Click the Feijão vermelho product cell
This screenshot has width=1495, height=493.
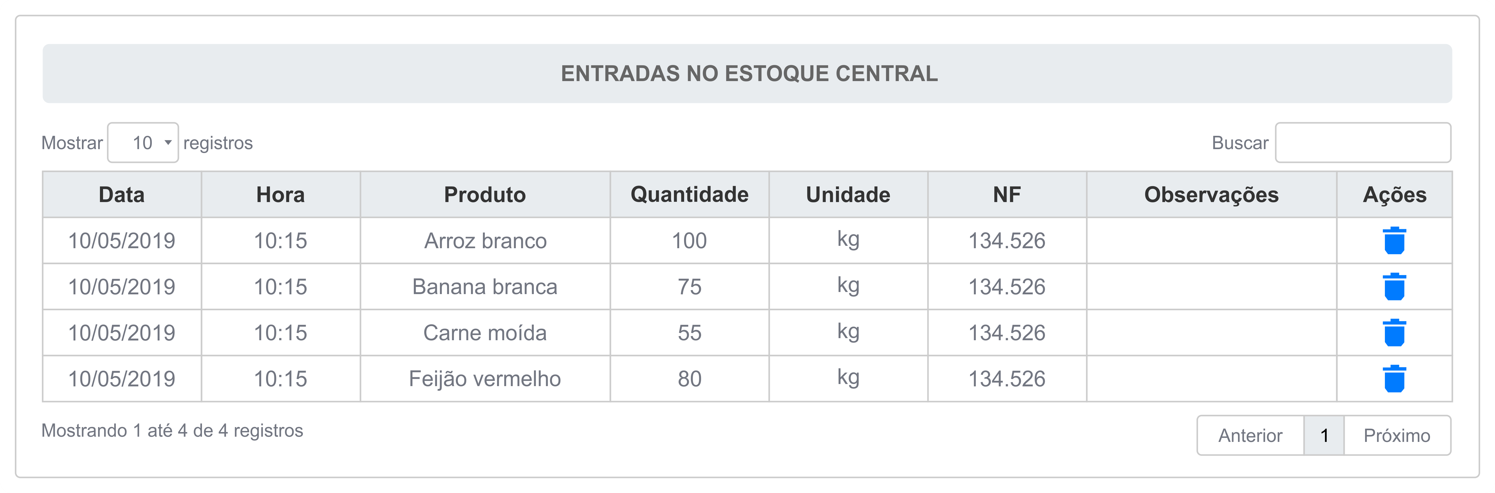(x=485, y=379)
